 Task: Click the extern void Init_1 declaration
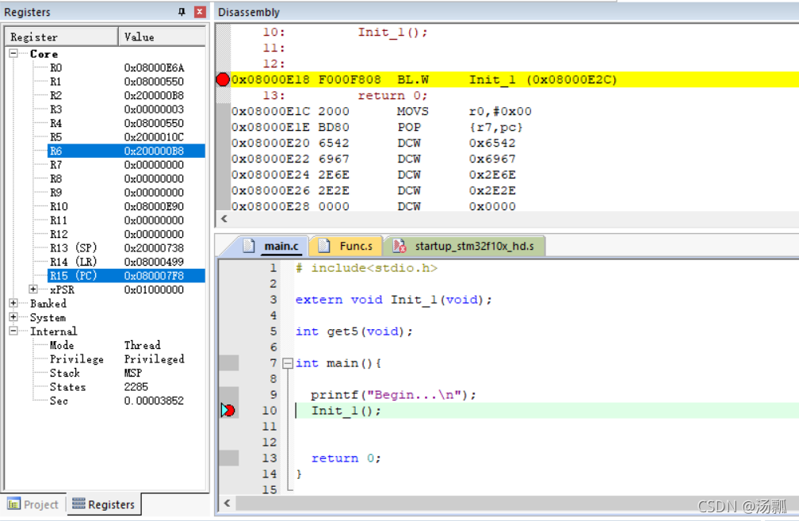(x=393, y=300)
